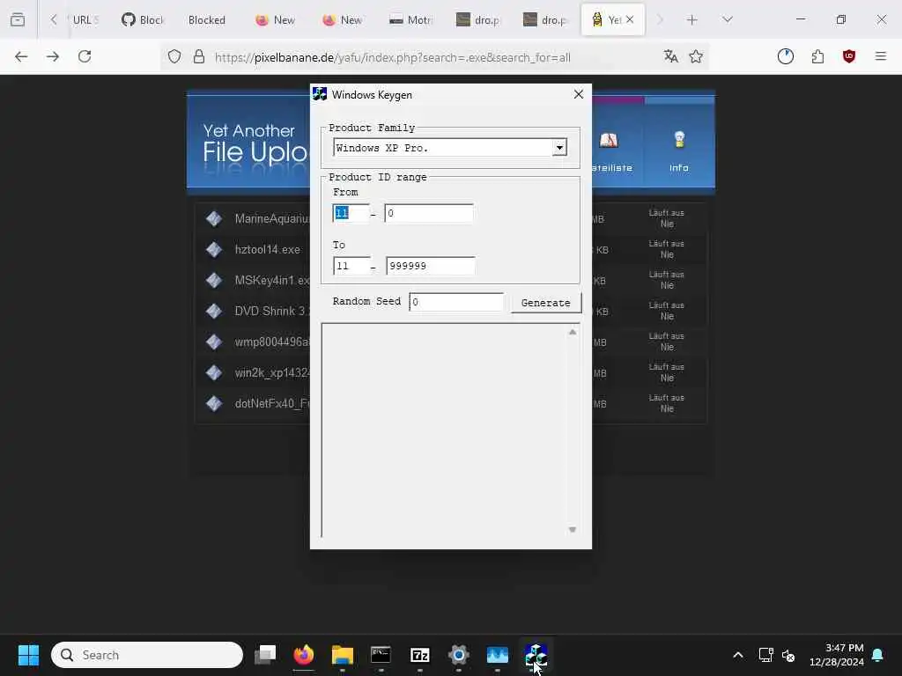The width and height of the screenshot is (902, 676).
Task: Click the diamond icon beside dotNetFx40
Action: click(214, 403)
